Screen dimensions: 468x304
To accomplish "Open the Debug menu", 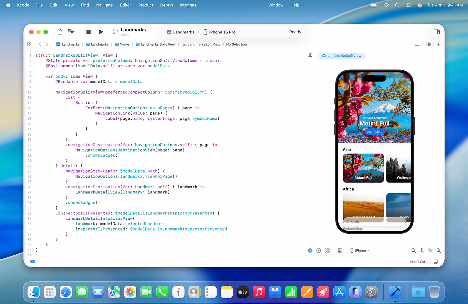I will (x=166, y=5).
